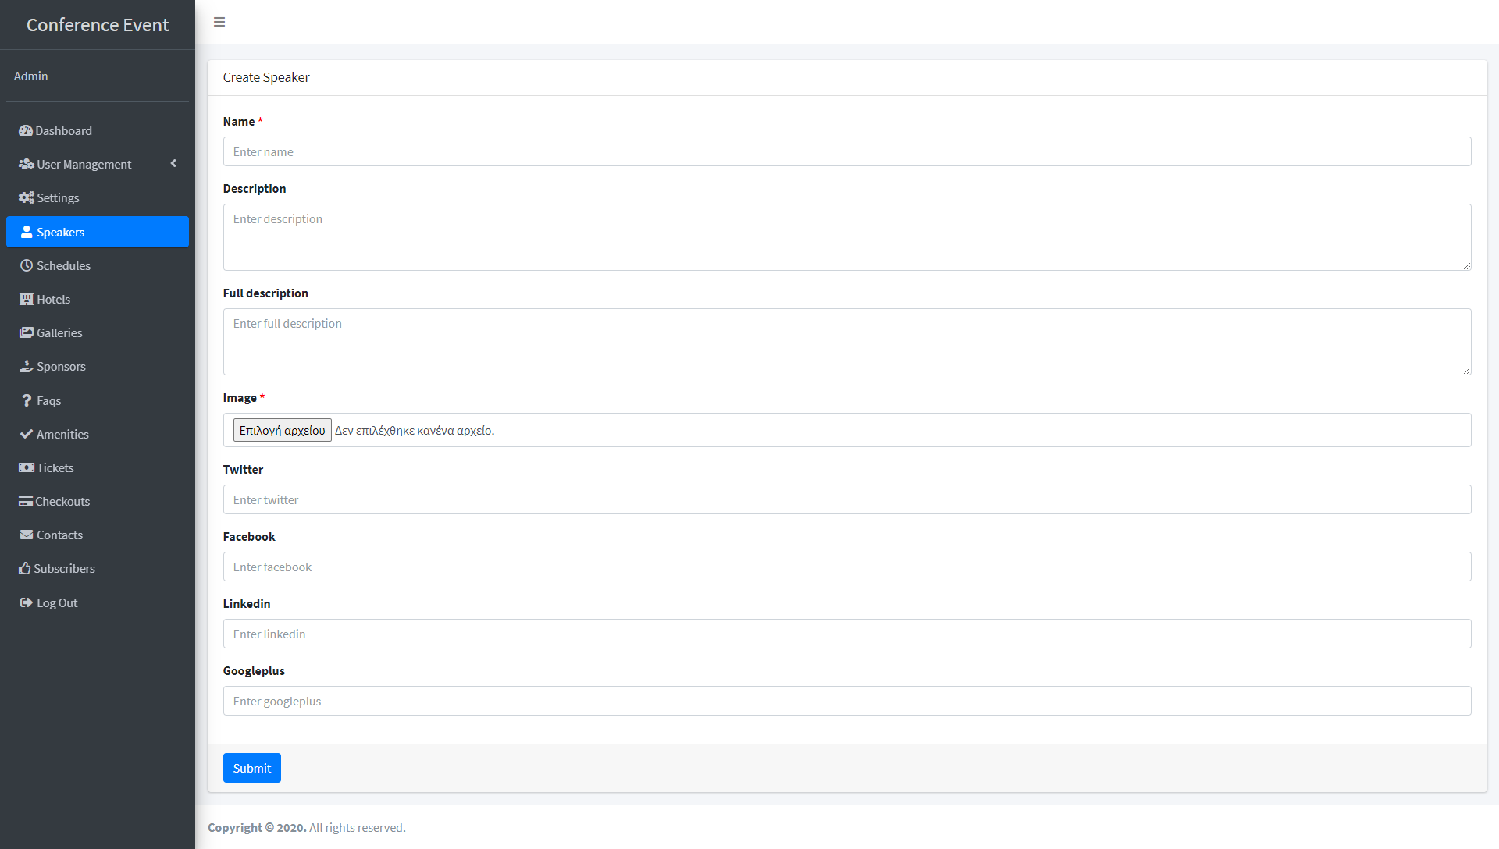Click the Copyright © 2020 footer text
Screen dimensions: 1499x849
257,828
